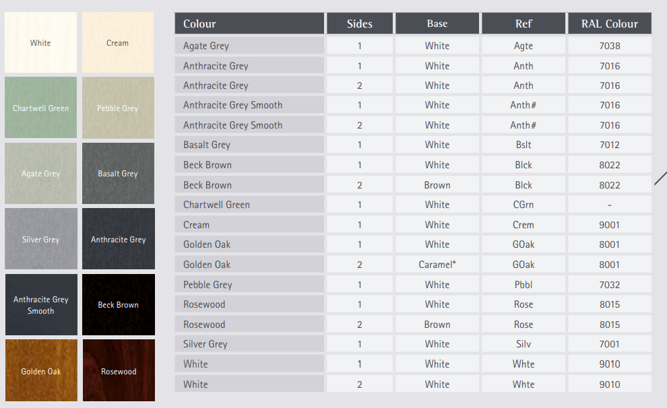Pick the Pebble Grey swatch
667x408 pixels.
[x=118, y=108]
